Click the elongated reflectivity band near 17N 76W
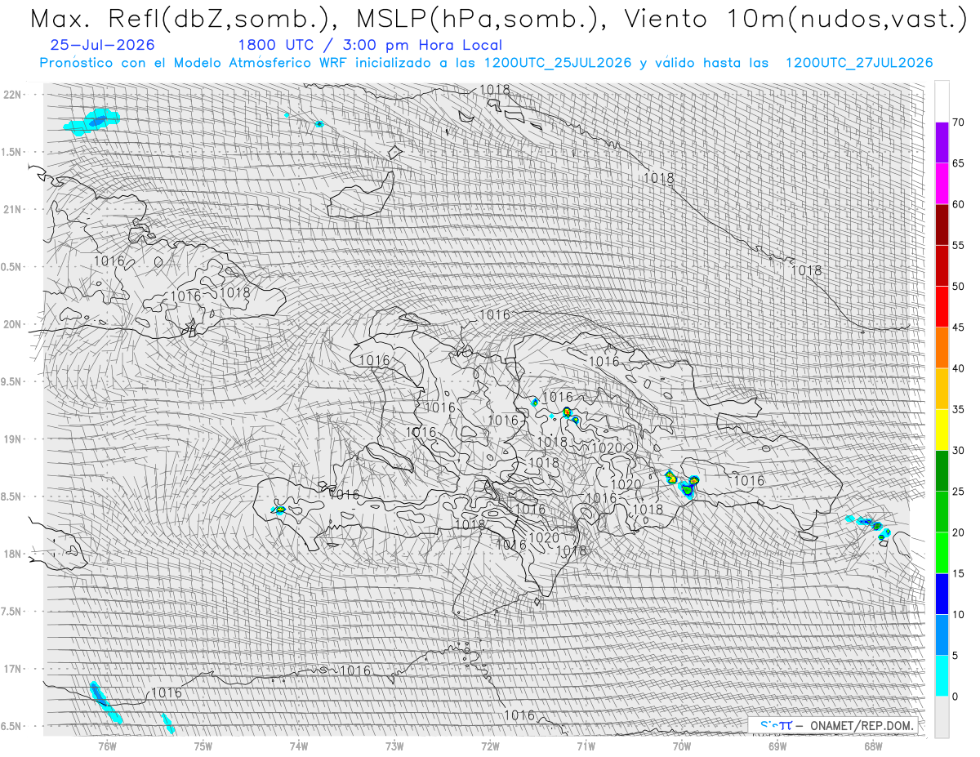 tap(105, 701)
